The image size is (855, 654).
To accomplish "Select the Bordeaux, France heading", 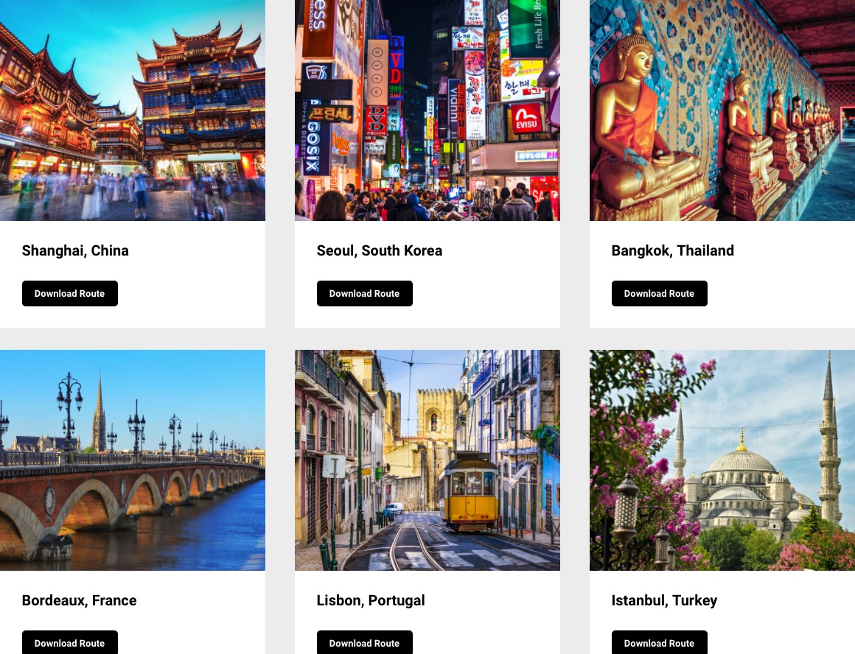I will coord(79,600).
